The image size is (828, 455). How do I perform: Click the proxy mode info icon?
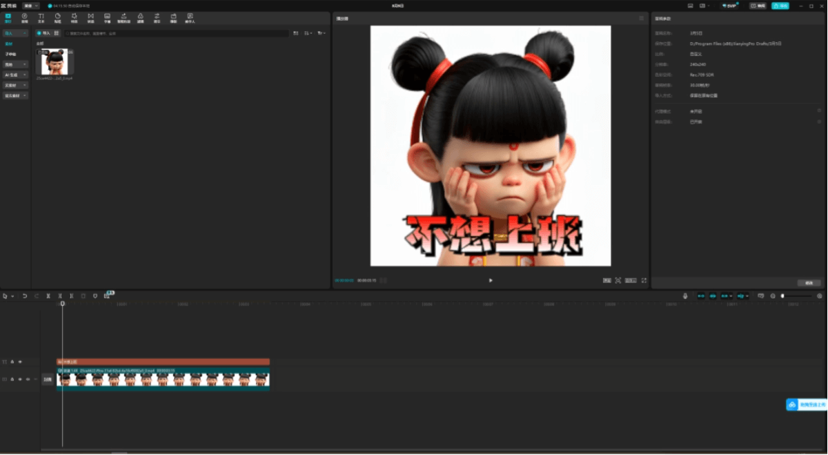820,110
